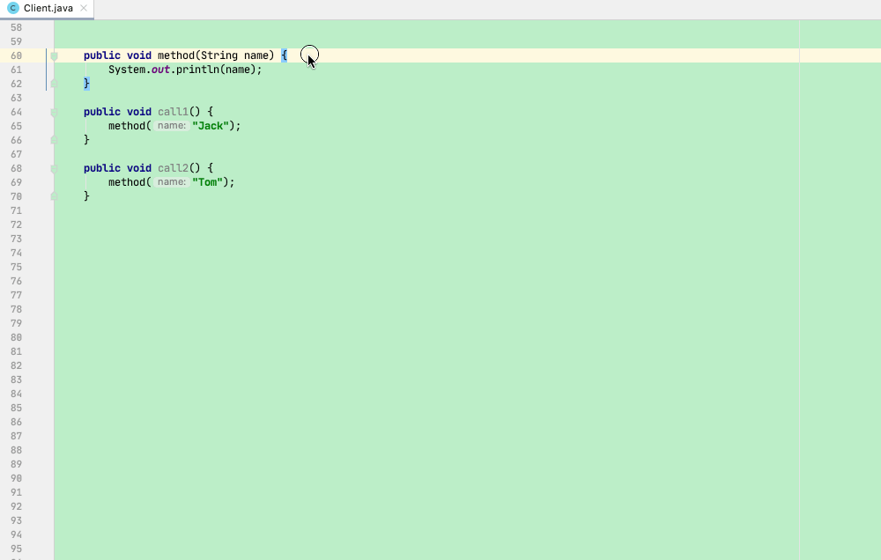
Task: Click line number 69 in the gutter
Action: (16, 182)
